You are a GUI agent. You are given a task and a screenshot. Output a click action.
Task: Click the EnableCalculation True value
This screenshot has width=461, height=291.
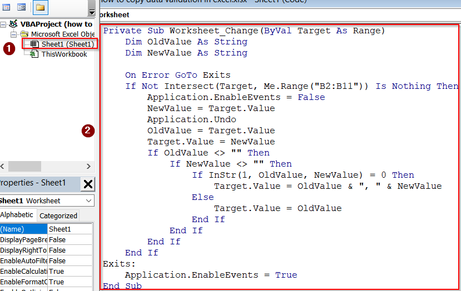(70, 271)
